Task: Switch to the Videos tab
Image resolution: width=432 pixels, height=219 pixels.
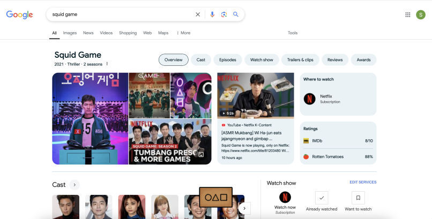Action: 106,33
